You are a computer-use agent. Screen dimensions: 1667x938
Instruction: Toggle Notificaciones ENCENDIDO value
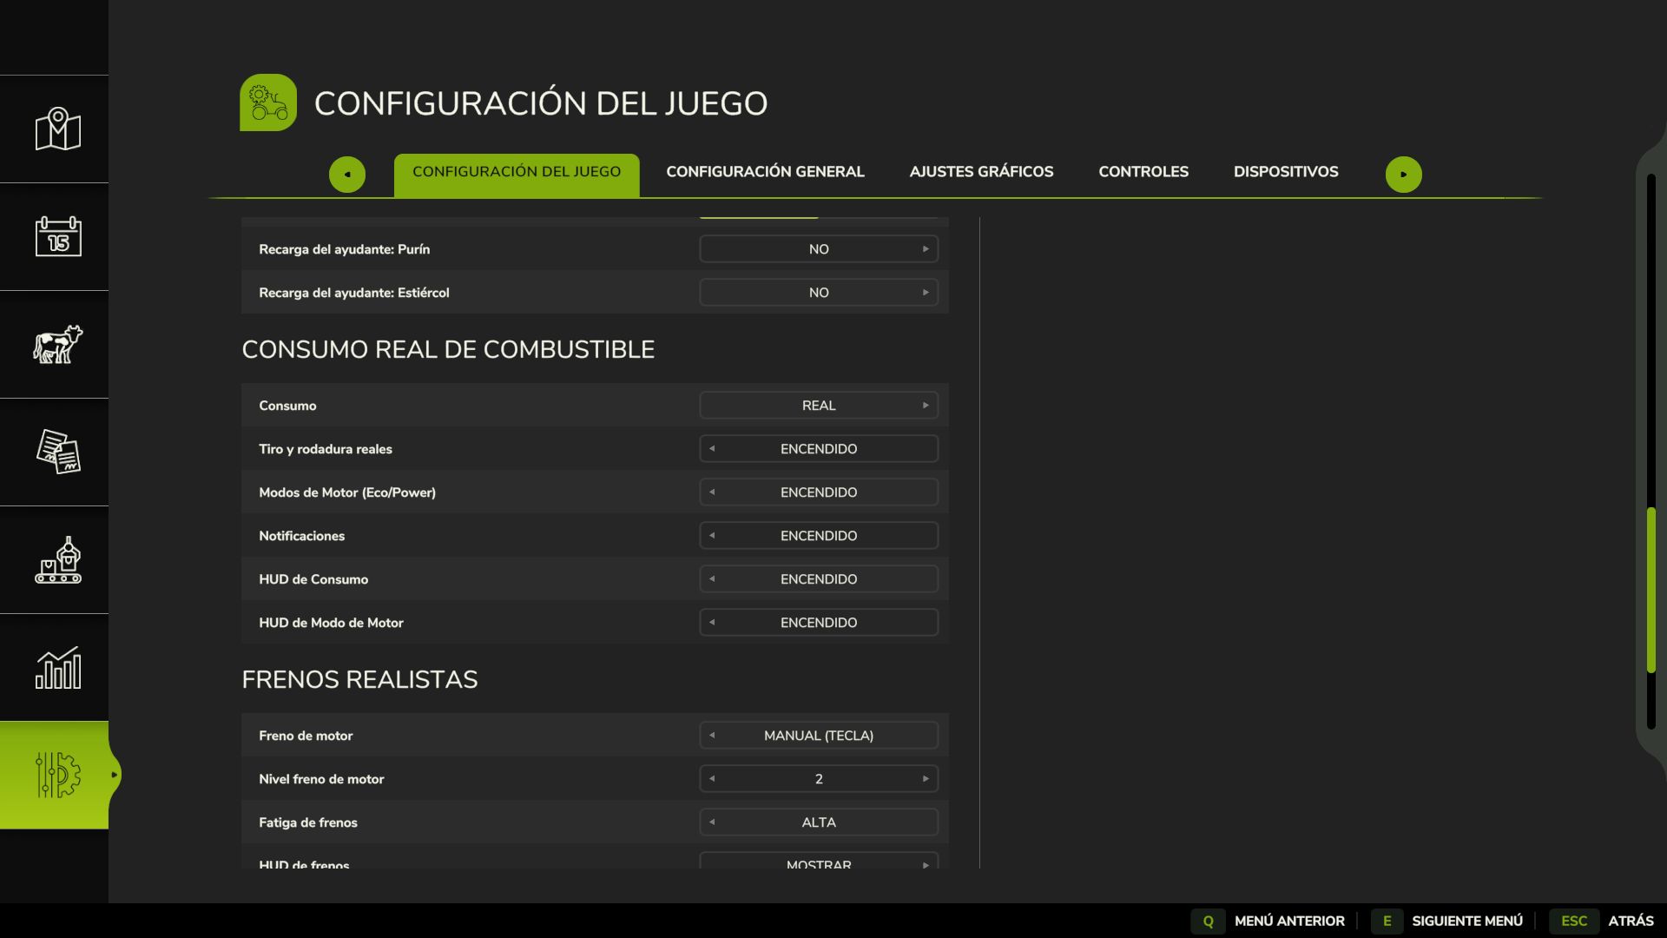[819, 536]
